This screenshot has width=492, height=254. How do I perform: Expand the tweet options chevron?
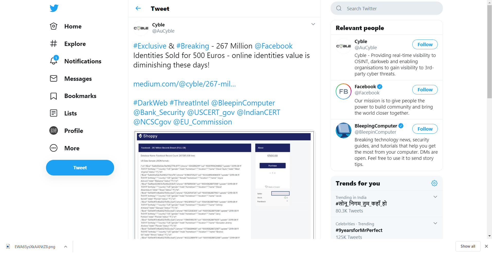[313, 24]
